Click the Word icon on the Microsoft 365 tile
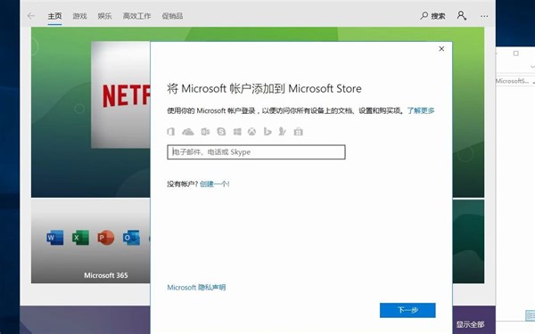535x334 pixels. (x=55, y=238)
